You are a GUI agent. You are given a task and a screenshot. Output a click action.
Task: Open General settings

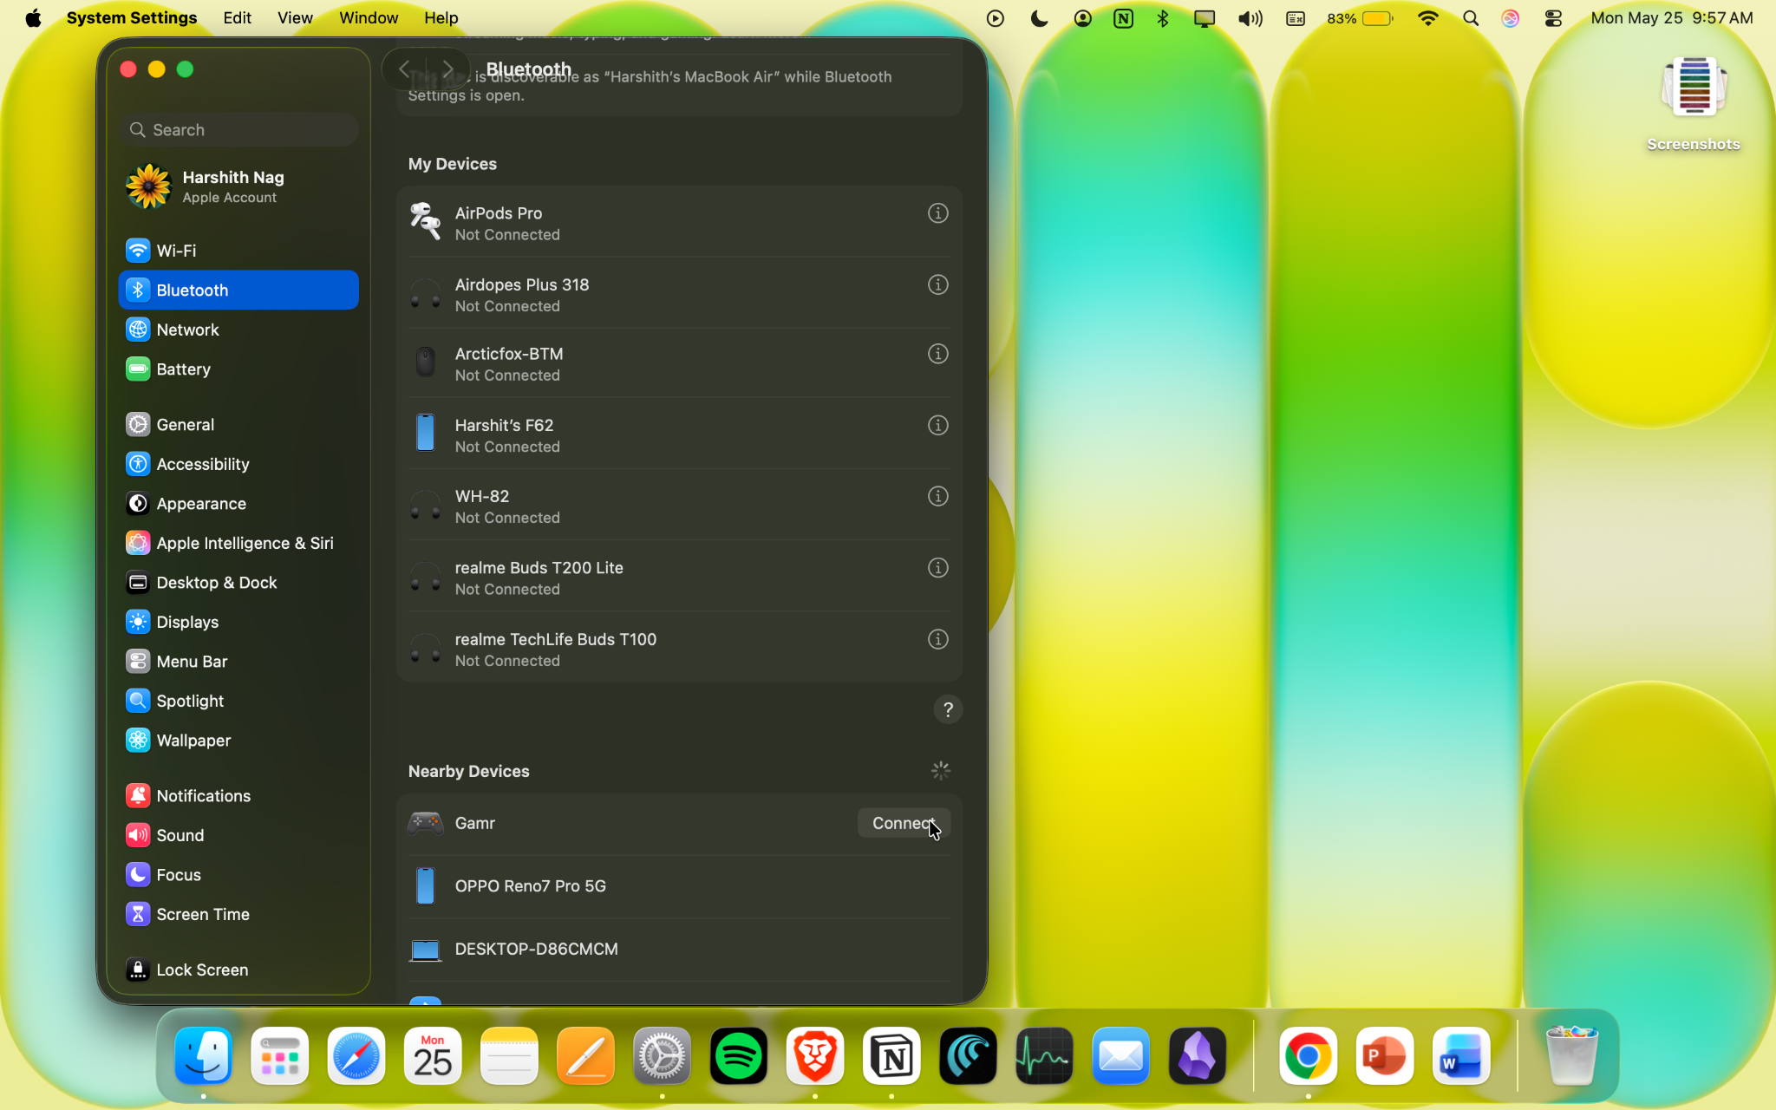(x=238, y=425)
